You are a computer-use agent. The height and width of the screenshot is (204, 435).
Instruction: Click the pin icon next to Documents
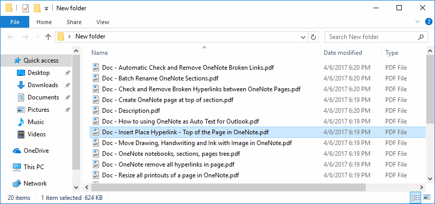click(67, 97)
